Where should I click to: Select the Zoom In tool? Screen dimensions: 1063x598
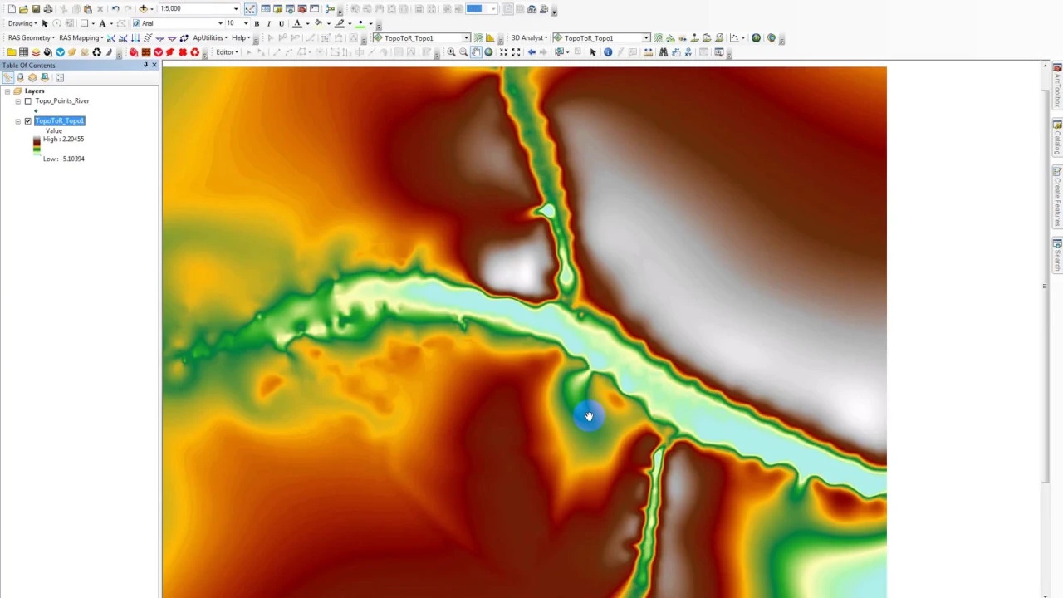coord(451,52)
